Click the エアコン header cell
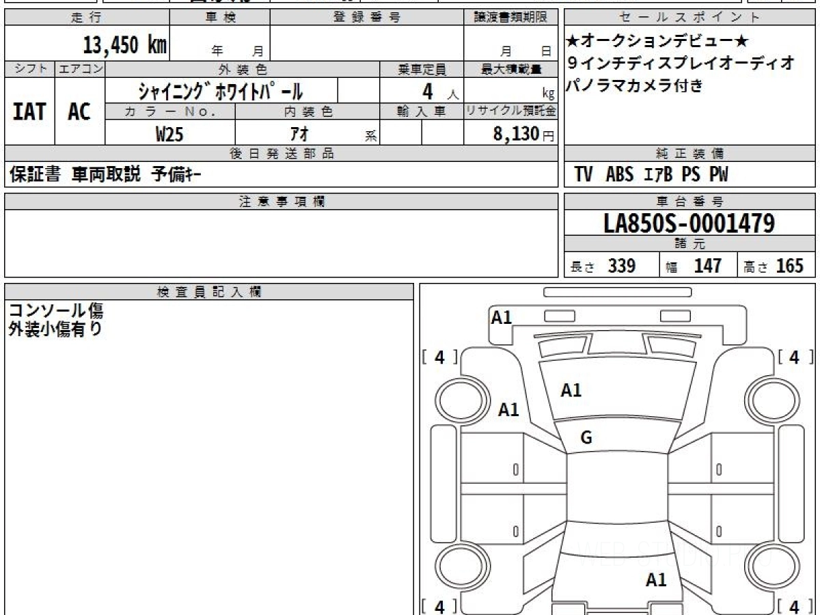Image resolution: width=820 pixels, height=615 pixels. pyautogui.click(x=80, y=69)
